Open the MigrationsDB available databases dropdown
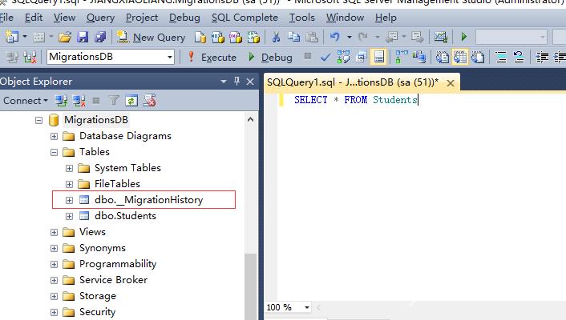The image size is (566, 320). [169, 57]
